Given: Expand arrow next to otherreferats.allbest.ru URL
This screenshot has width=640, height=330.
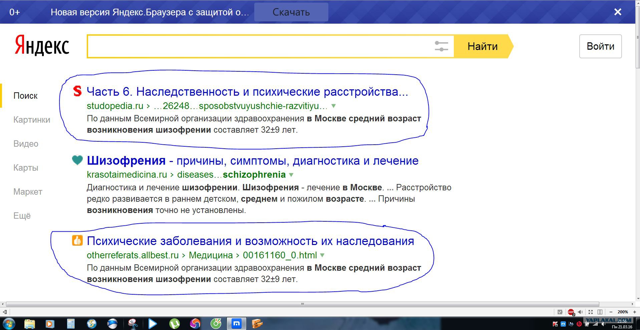Looking at the screenshot, I should pos(322,255).
